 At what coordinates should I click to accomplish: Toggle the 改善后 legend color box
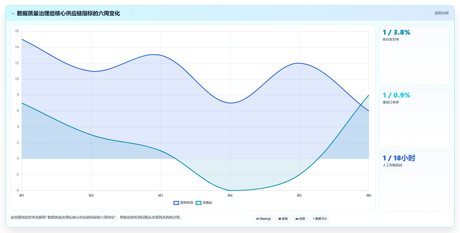[199, 203]
